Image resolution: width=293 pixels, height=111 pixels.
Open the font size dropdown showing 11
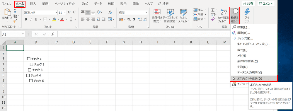[x=65, y=13]
